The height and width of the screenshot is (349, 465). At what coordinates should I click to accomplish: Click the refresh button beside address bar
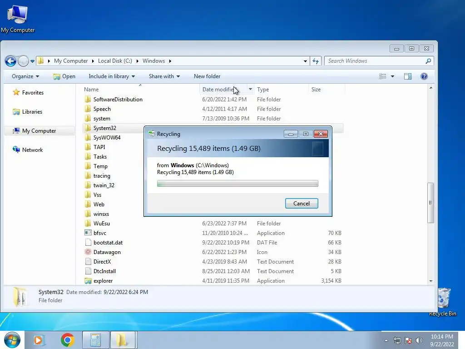[316, 61]
